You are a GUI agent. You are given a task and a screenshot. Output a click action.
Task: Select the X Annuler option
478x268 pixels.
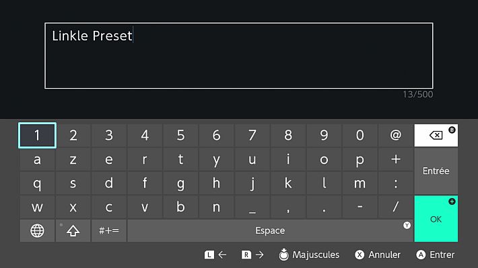[378, 255]
